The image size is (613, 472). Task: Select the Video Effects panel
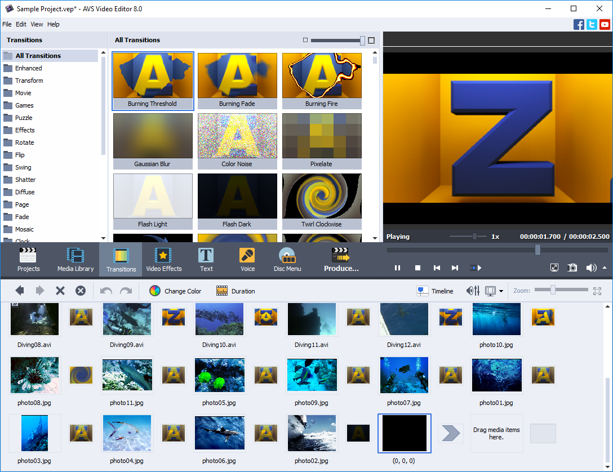164,259
